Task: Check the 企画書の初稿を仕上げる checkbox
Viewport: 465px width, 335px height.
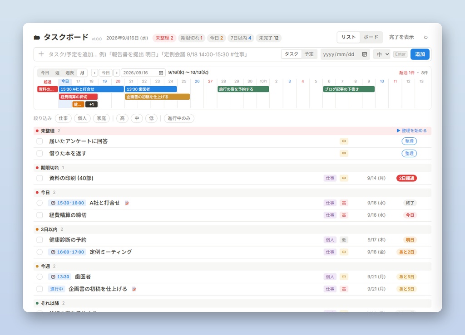Action: [40, 289]
